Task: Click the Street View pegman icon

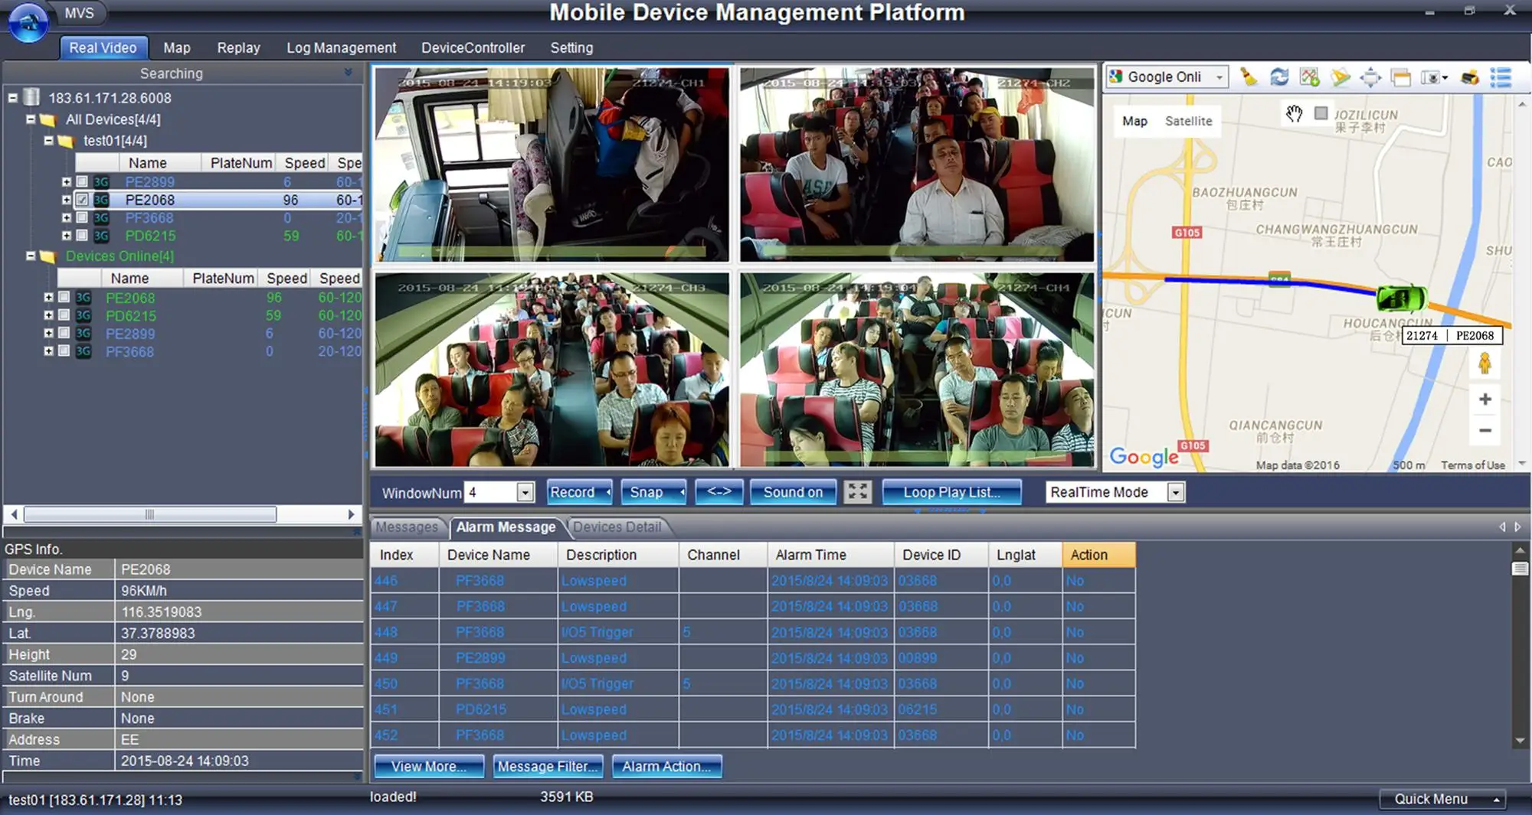Action: click(1485, 363)
